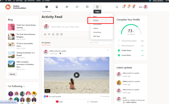Open the Members icon in top navigation
Viewport: 169px width, 104px height.
tap(67, 7)
